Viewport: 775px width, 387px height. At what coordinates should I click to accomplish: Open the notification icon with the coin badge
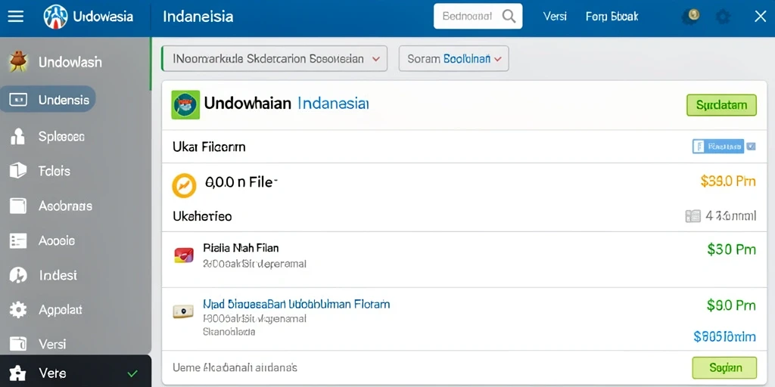690,17
